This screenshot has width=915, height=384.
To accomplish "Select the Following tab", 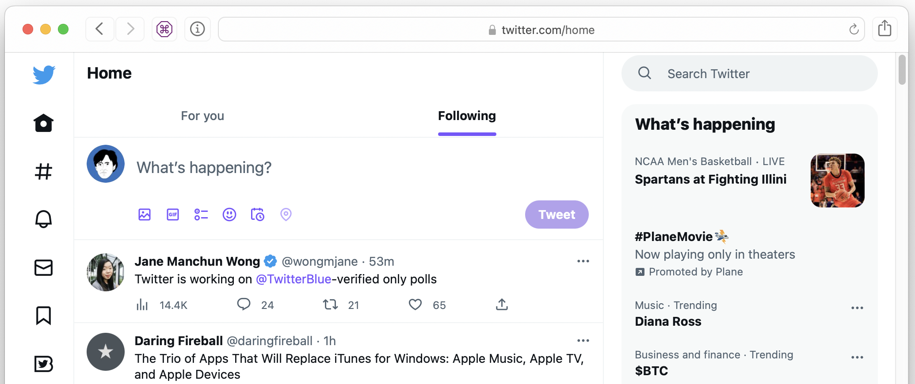I will [x=467, y=116].
